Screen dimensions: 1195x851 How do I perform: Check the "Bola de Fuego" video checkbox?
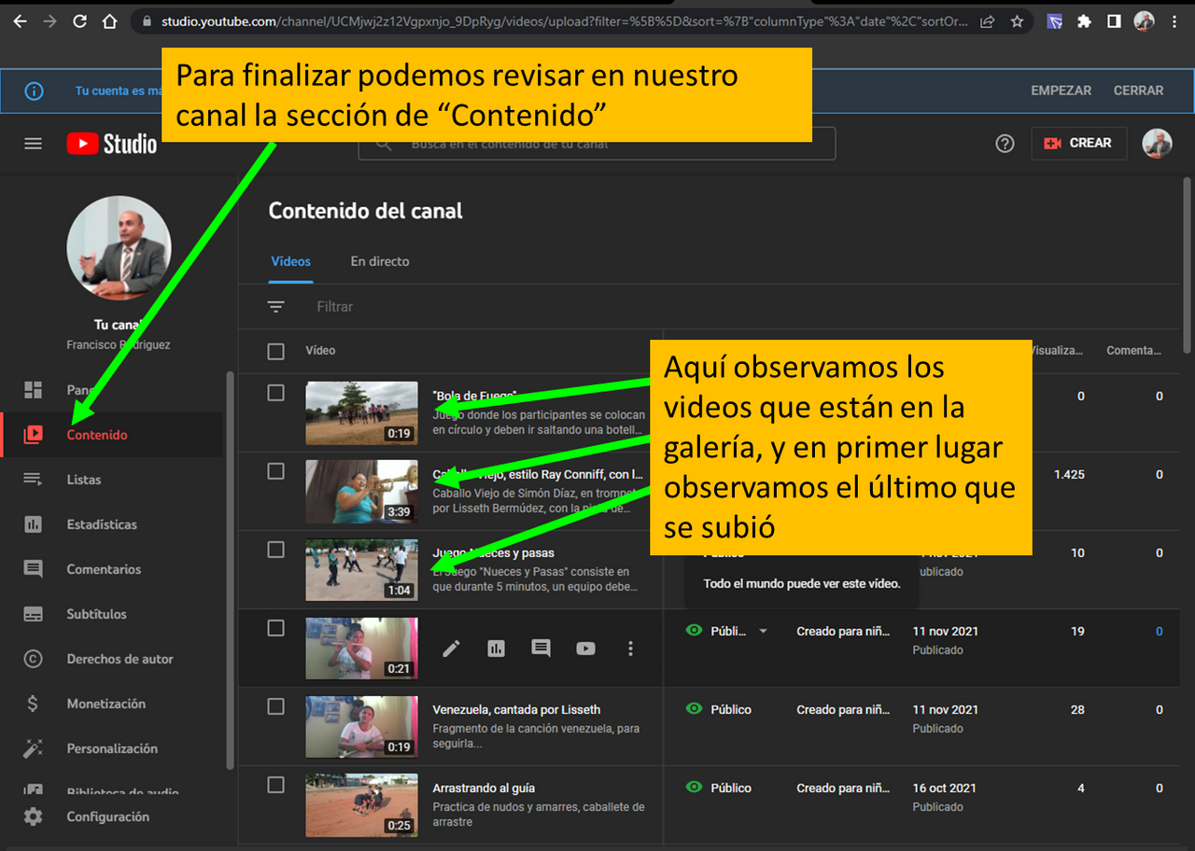[275, 393]
